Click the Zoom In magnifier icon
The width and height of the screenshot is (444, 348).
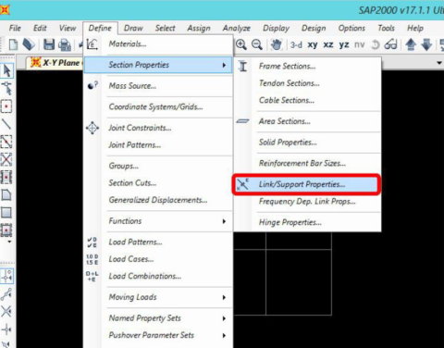pos(241,44)
